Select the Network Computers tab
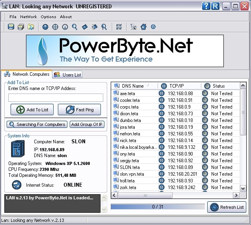The image size is (251, 225). pos(26,74)
